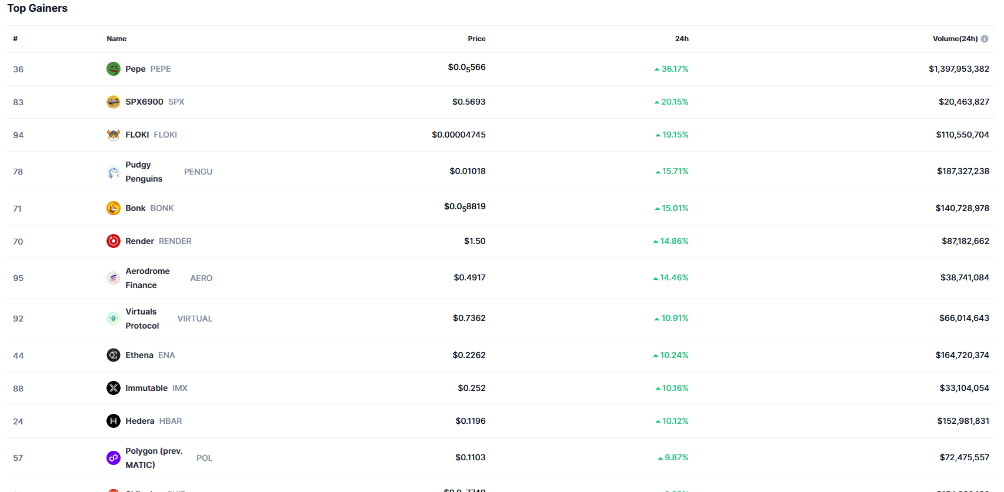1004x492 pixels.
Task: Click the Pepe frog coin icon
Action: pos(114,69)
